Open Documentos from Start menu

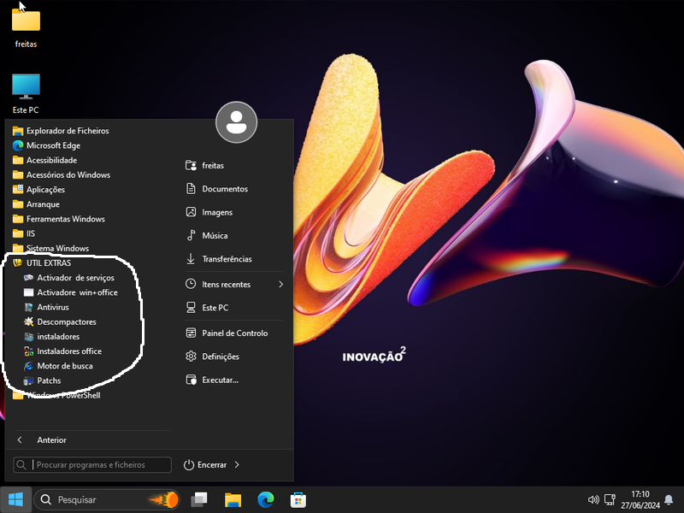[216, 189]
